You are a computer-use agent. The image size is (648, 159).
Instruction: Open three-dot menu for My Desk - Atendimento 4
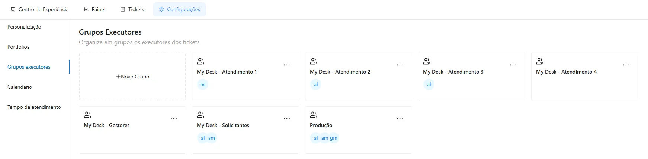click(626, 65)
